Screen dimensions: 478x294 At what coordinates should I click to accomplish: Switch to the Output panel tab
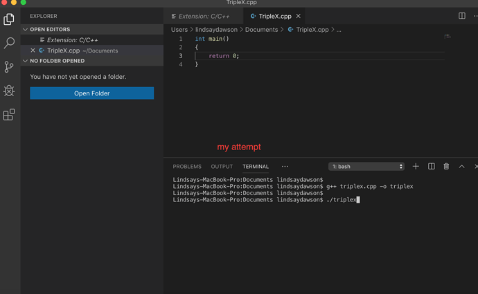[222, 167]
